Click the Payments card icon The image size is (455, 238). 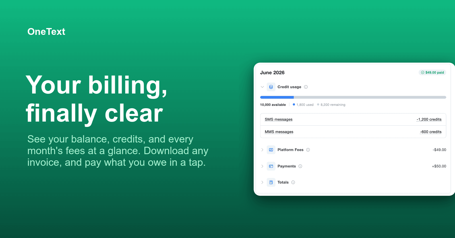271,166
